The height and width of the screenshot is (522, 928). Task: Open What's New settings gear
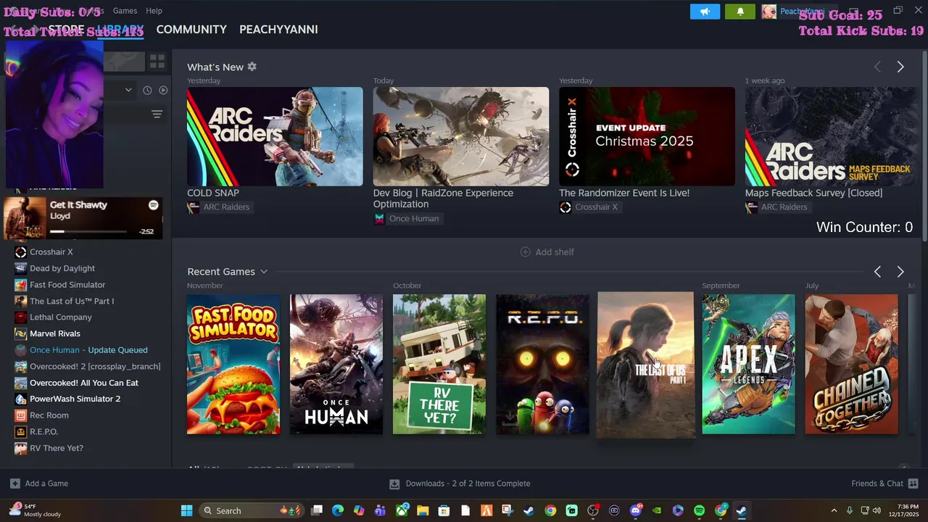tap(252, 67)
